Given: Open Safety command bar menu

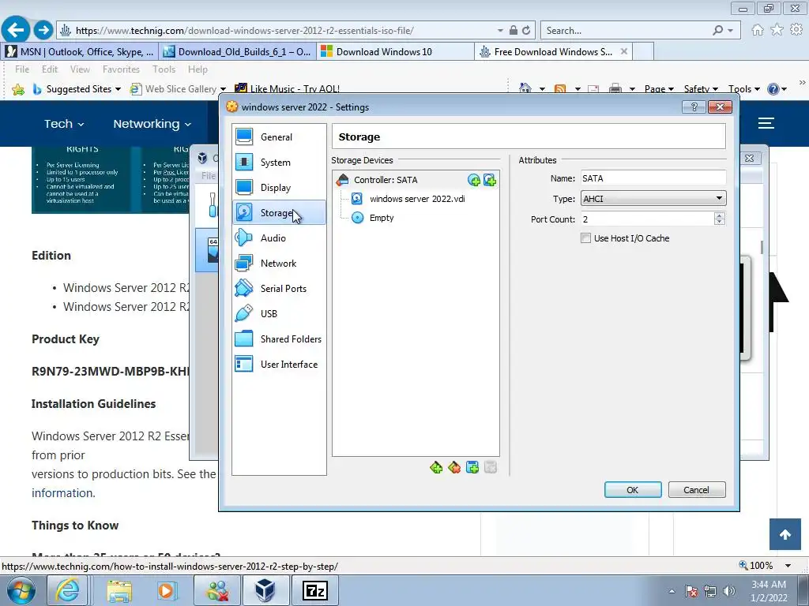Looking at the screenshot, I should pos(701,89).
